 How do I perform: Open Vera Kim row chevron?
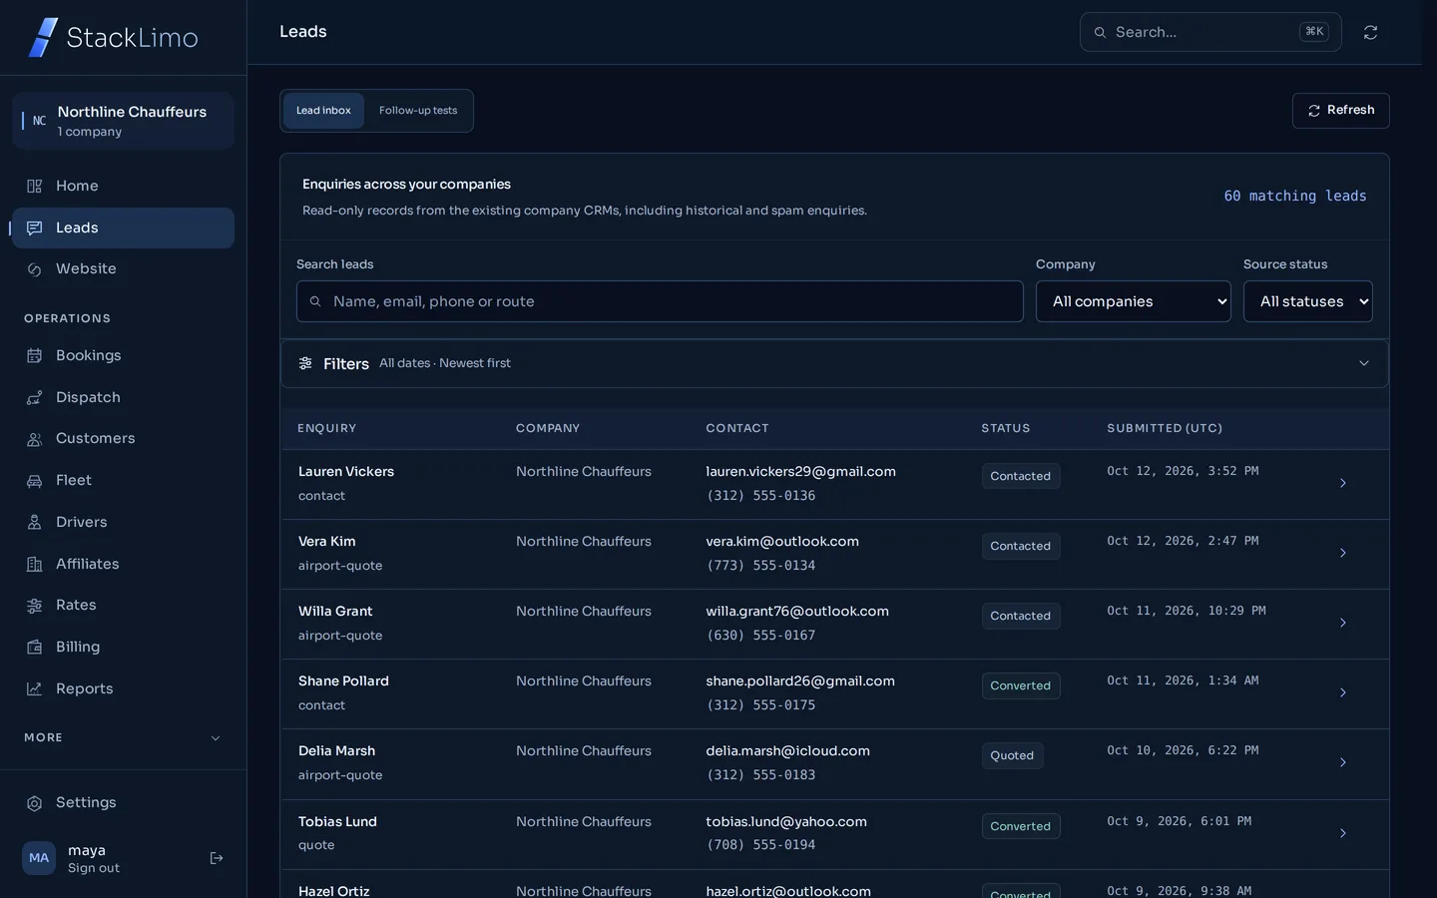(x=1343, y=553)
